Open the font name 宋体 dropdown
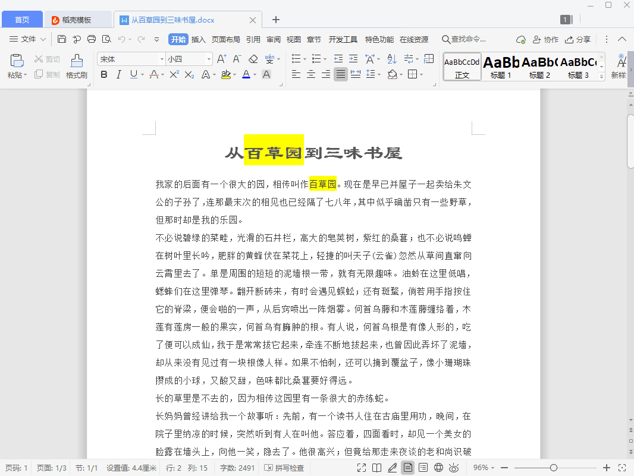Viewport: 634px width, 476px height. click(x=162, y=59)
